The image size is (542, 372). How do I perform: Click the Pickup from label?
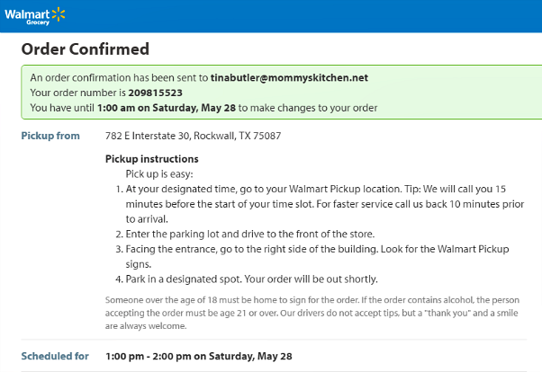tap(50, 136)
